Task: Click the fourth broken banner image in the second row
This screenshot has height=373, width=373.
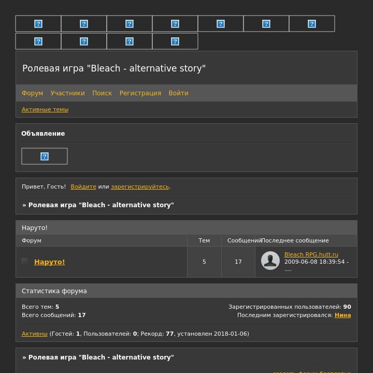Action: tap(175, 41)
